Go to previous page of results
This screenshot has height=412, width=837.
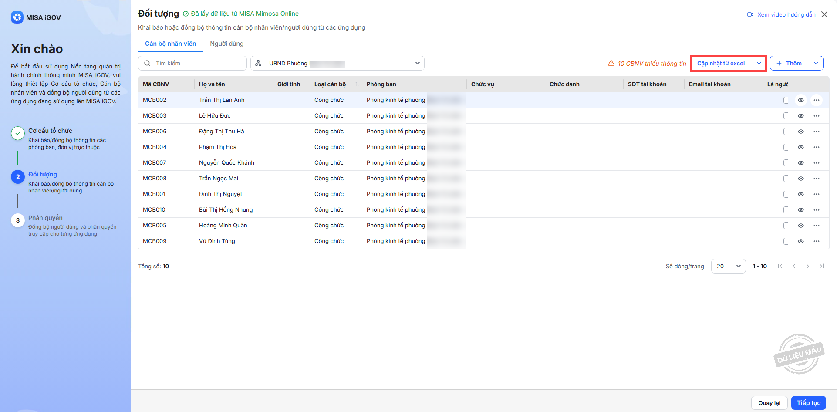click(794, 266)
